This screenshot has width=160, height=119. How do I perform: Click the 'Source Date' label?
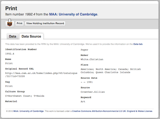[89, 78]
